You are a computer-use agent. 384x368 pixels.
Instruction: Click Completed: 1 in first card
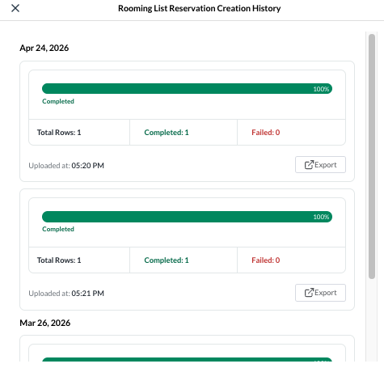click(167, 133)
